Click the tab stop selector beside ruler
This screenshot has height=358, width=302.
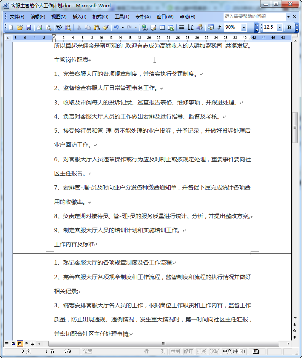pos(8,38)
